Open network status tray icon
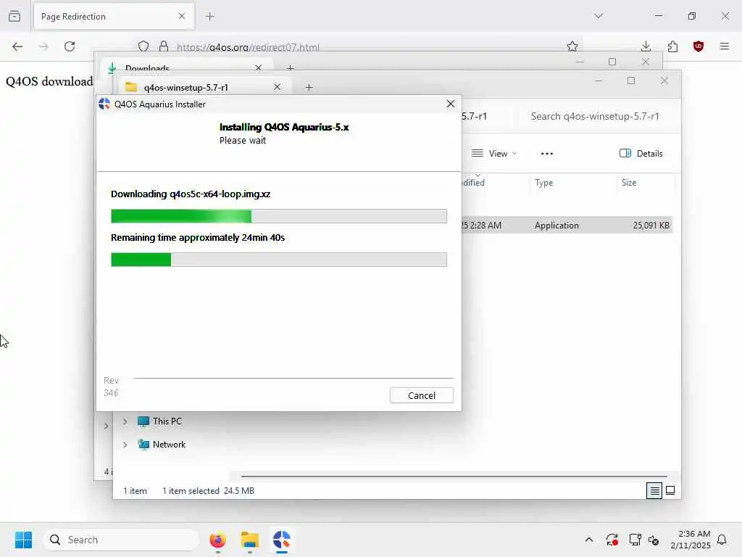Image resolution: width=742 pixels, height=557 pixels. pyautogui.click(x=635, y=540)
